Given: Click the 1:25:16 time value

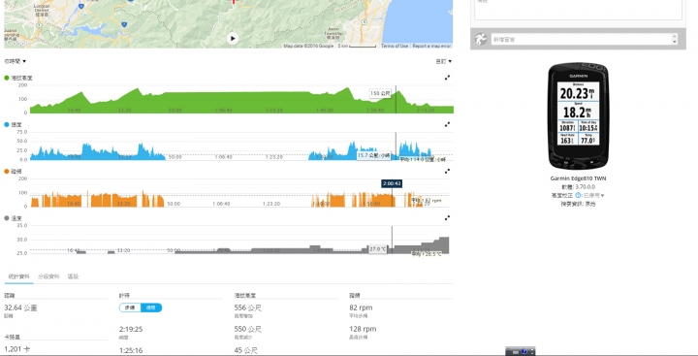Looking at the screenshot, I should 131,350.
